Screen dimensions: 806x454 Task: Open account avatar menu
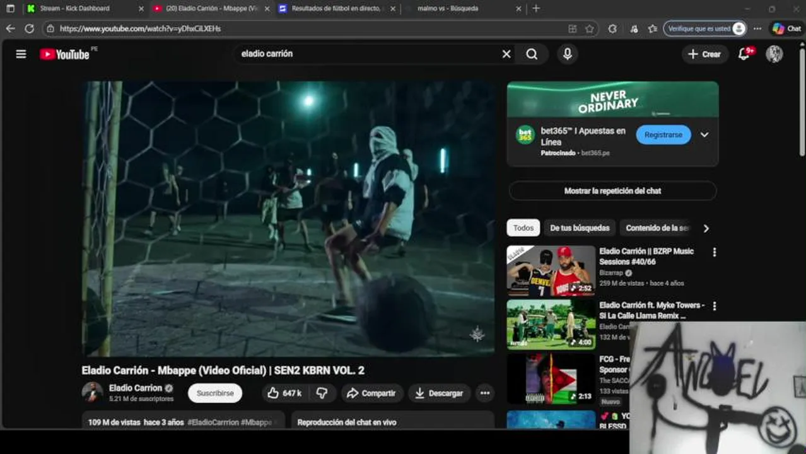pyautogui.click(x=774, y=54)
